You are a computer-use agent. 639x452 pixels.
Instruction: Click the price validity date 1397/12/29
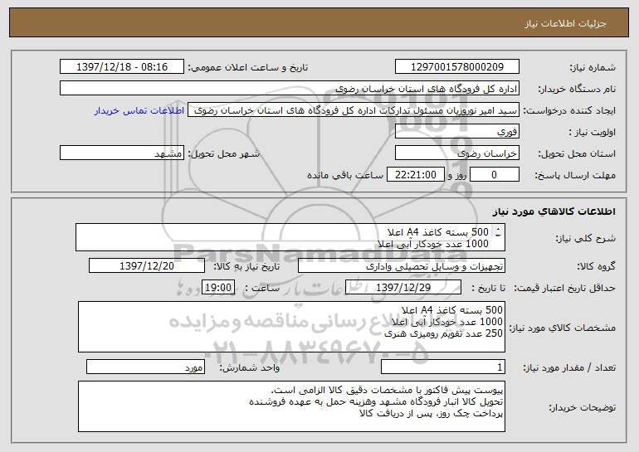click(403, 288)
